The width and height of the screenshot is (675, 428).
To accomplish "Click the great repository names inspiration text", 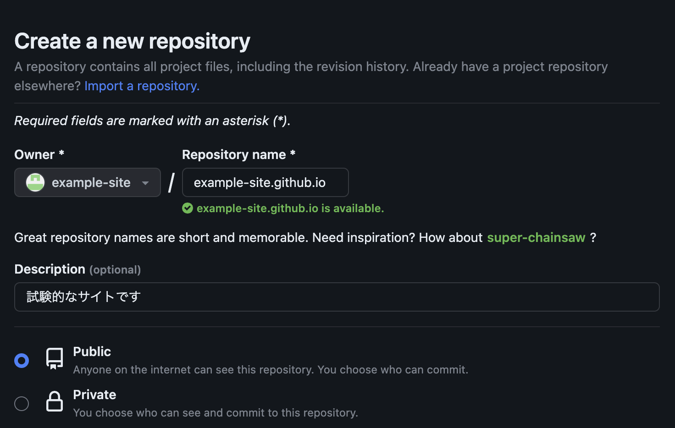I will pos(250,237).
